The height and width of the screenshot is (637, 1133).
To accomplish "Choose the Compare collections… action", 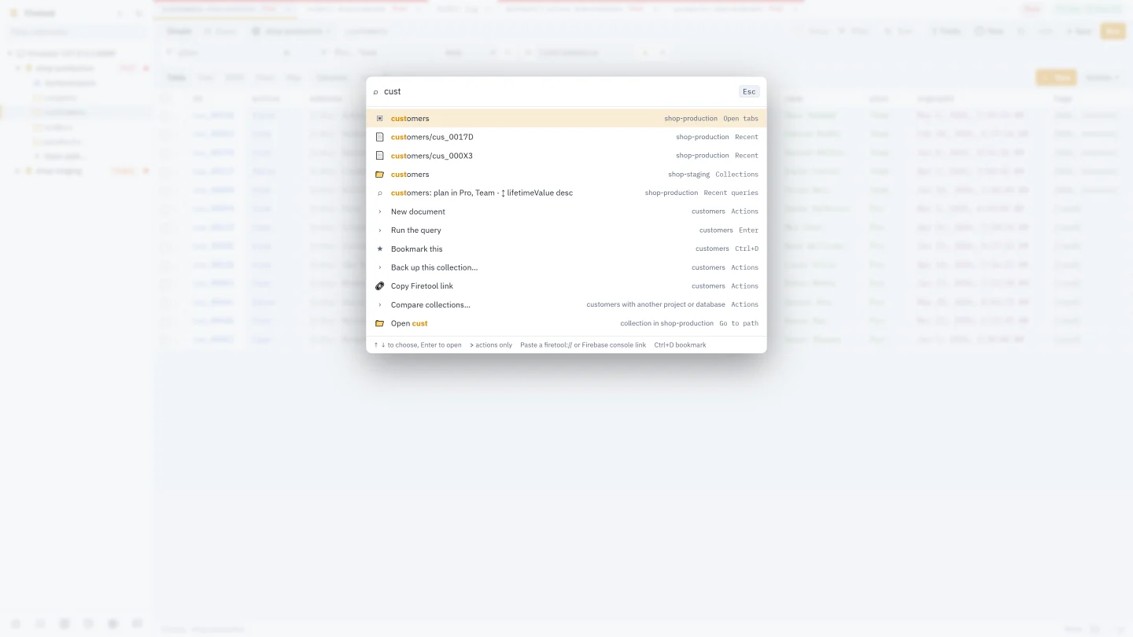I will coord(566,305).
